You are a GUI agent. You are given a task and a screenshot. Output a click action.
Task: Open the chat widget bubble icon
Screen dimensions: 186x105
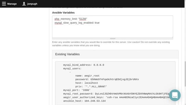point(175,95)
